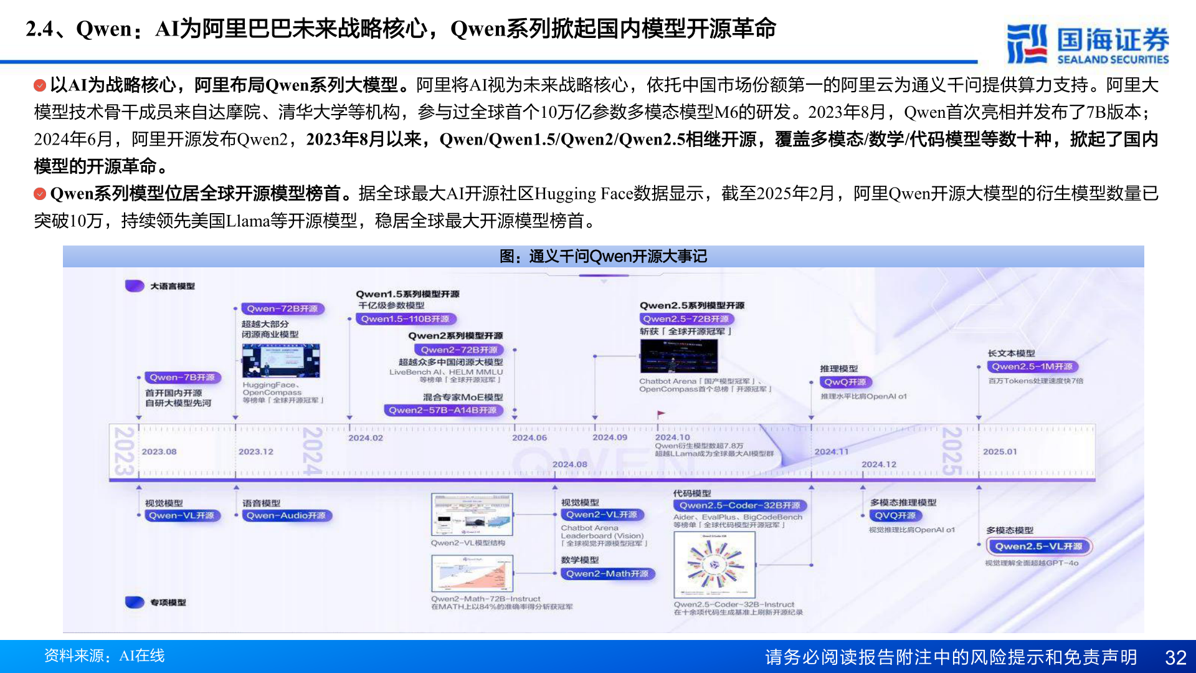1196x673 pixels.
Task: Click the 长文本模型 label
Action: coord(1012,353)
